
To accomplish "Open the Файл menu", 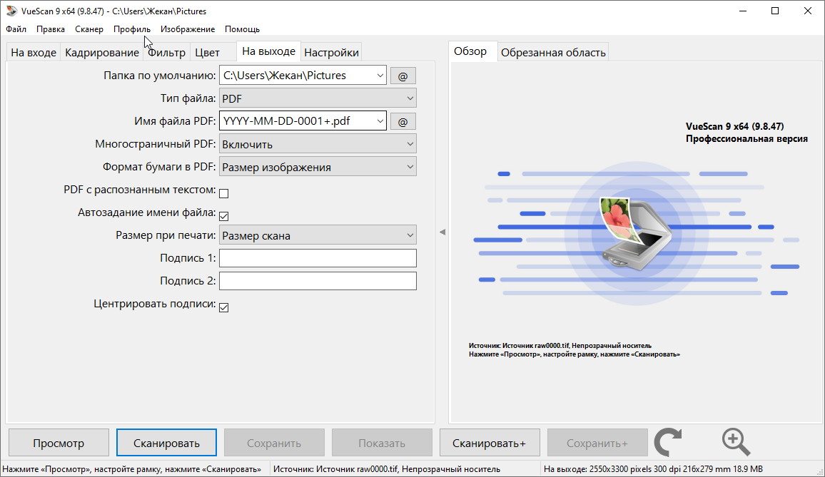I will (16, 29).
